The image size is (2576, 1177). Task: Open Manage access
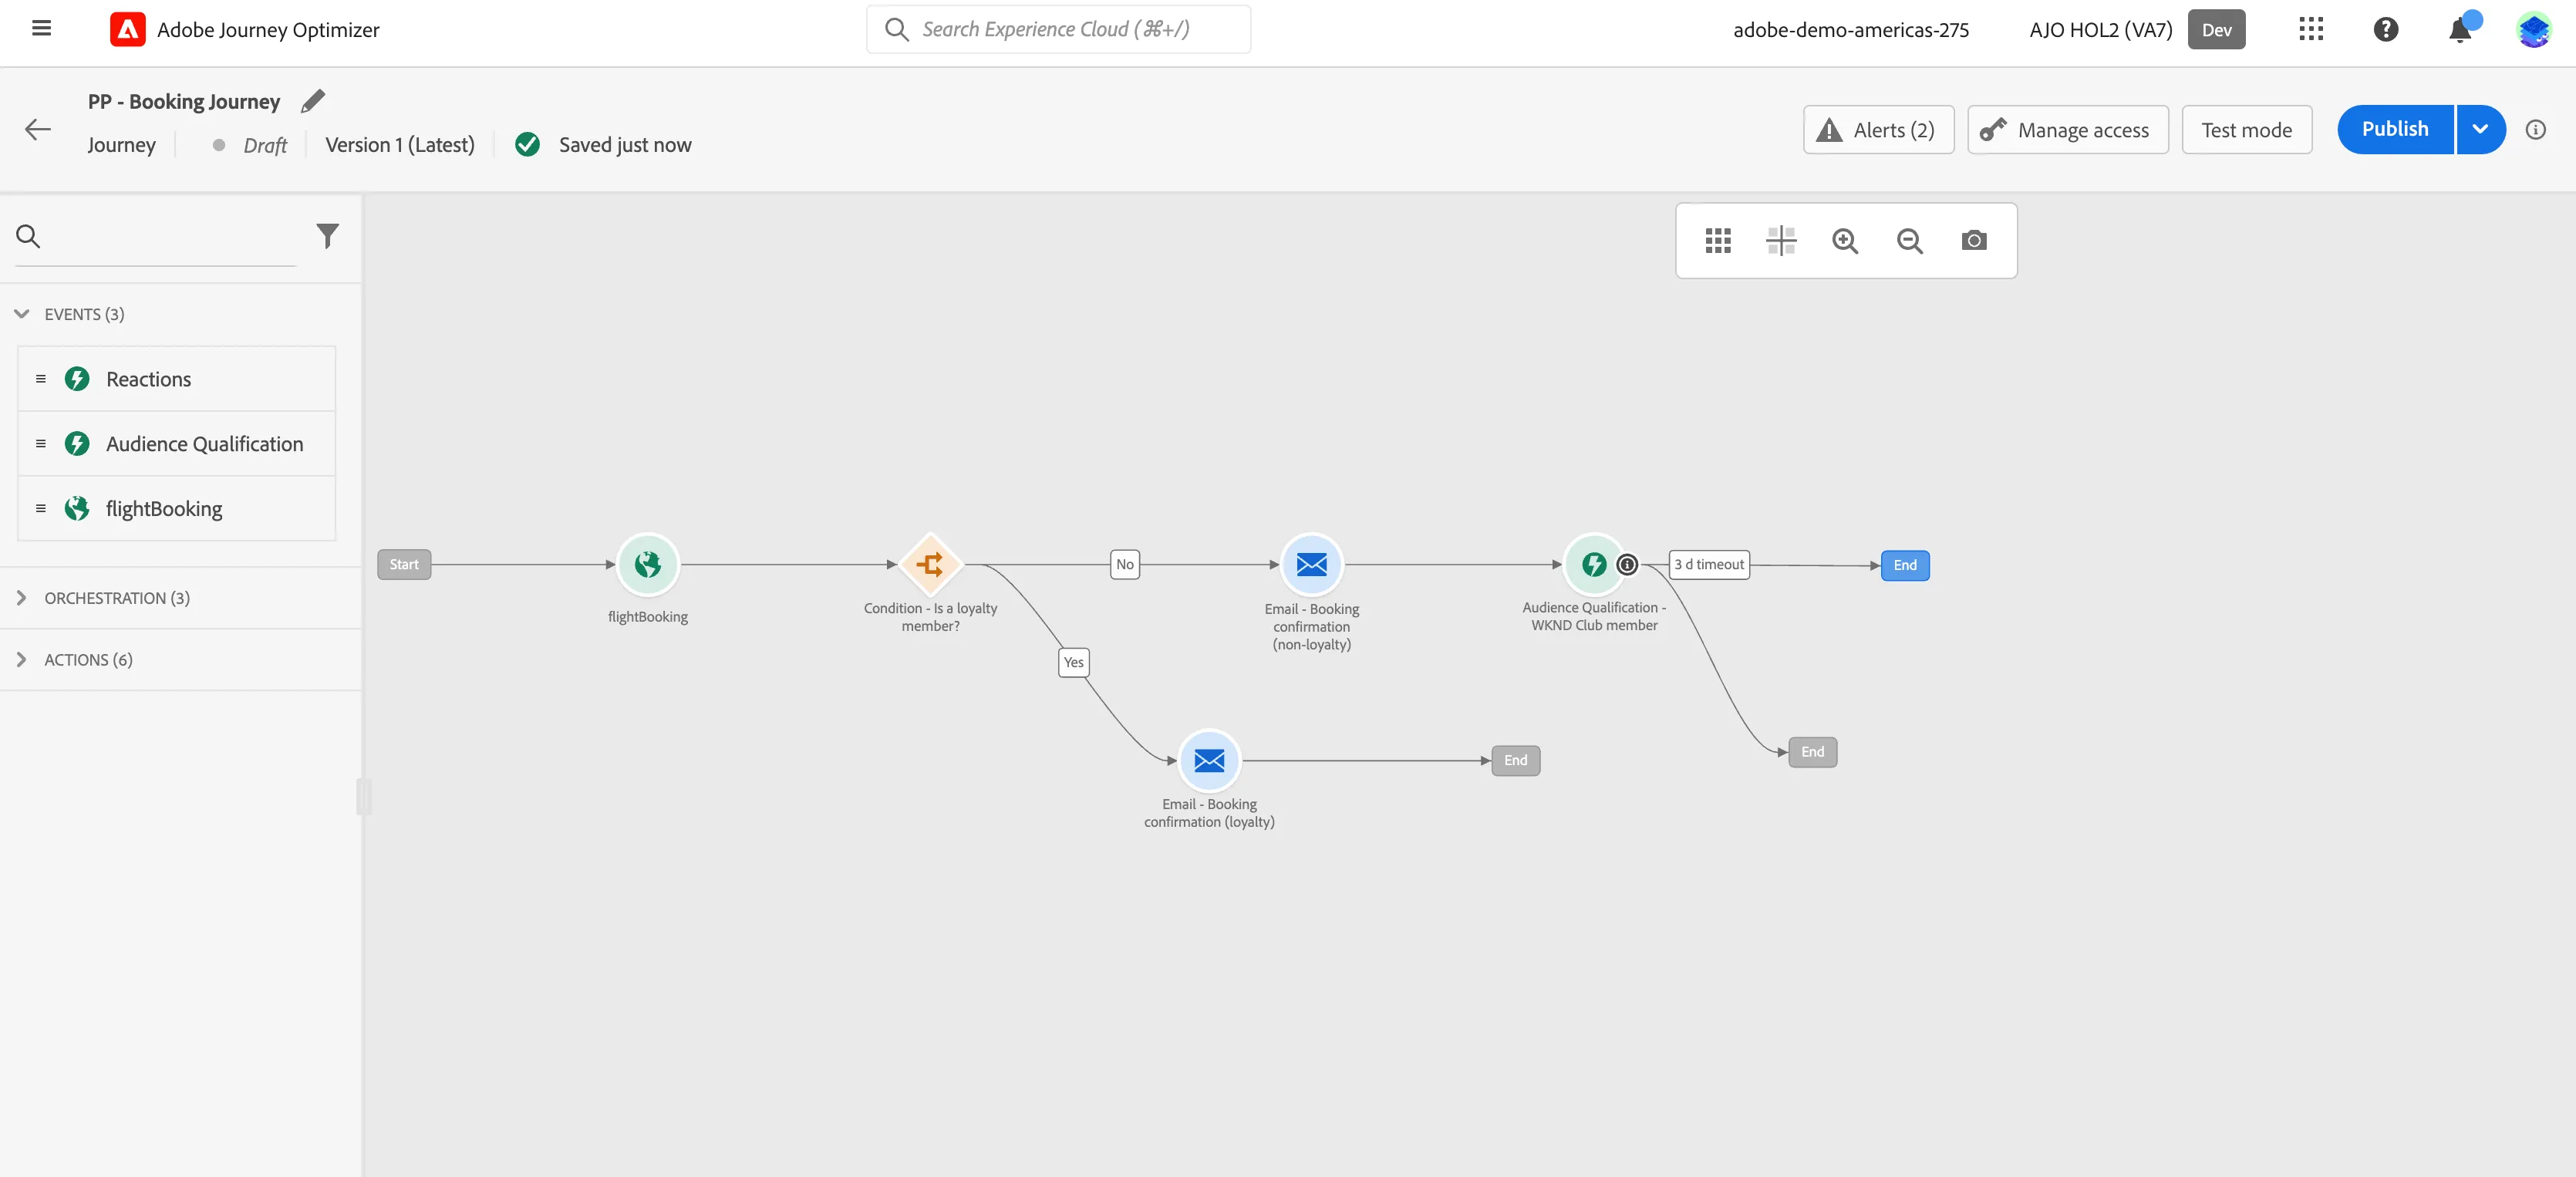pos(2067,130)
